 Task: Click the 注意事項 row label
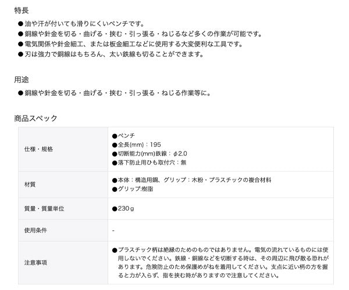36,263
